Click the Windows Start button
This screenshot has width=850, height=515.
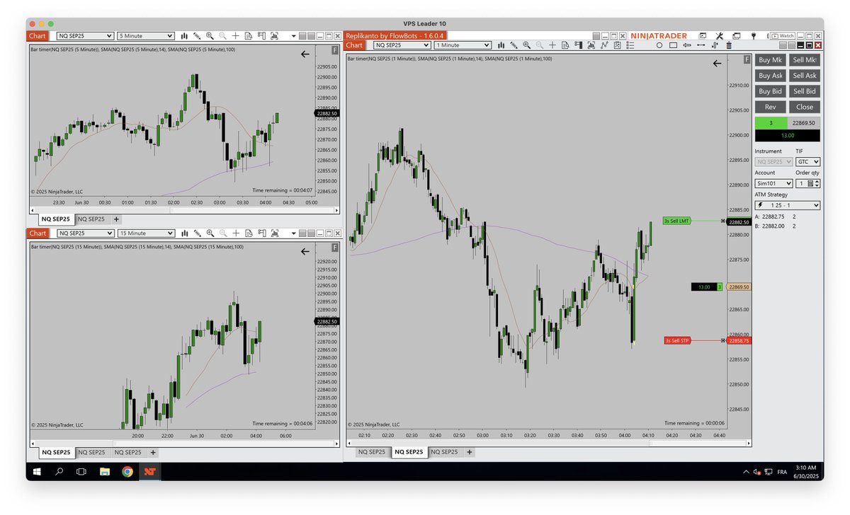tap(36, 471)
